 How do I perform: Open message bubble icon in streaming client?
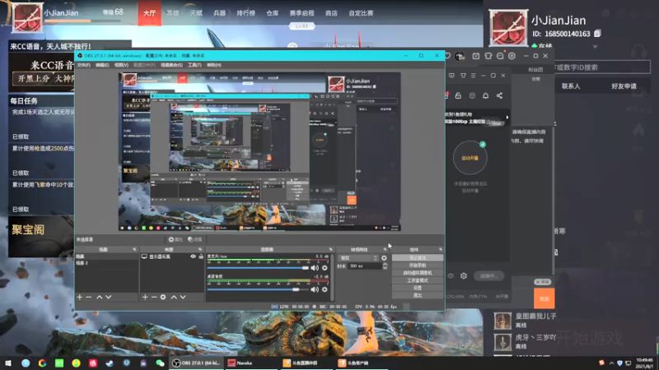tap(500, 56)
